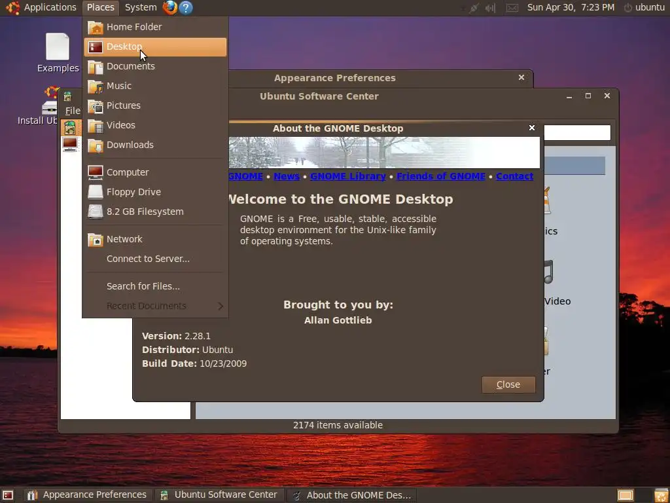Open the System menu in top panel

point(141,7)
